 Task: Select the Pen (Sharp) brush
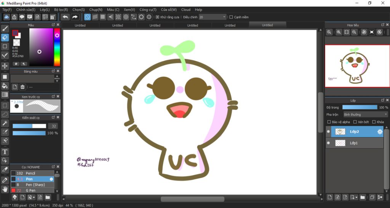click(32, 185)
